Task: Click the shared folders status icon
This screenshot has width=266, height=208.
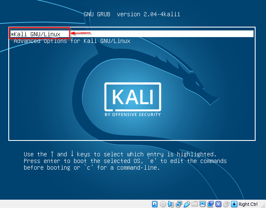Action: tap(194, 204)
